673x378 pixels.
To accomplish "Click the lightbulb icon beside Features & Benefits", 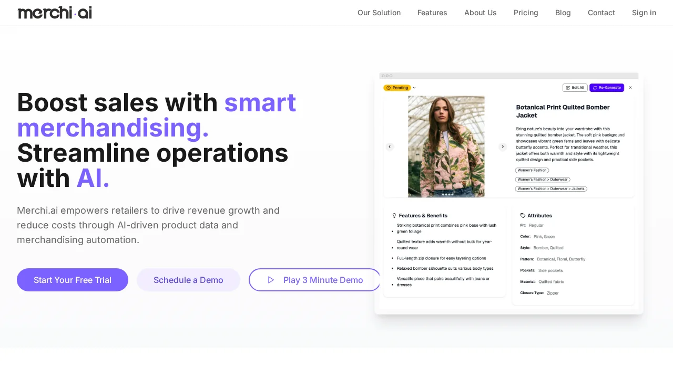I will [x=394, y=215].
